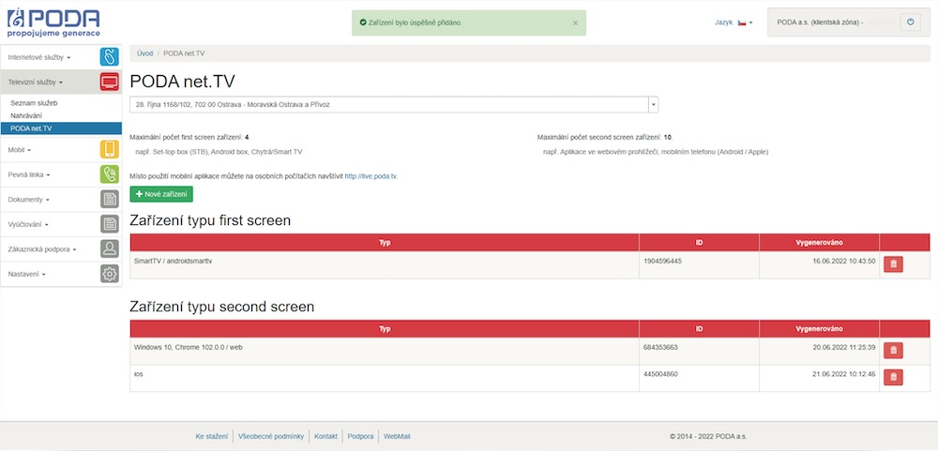Click date 21.06.2022 10:12:46
This screenshot has height=451, width=938.
pyautogui.click(x=843, y=374)
